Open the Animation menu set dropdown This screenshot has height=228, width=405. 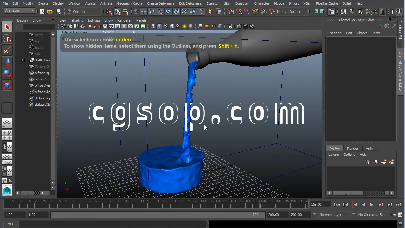pyautogui.click(x=20, y=11)
